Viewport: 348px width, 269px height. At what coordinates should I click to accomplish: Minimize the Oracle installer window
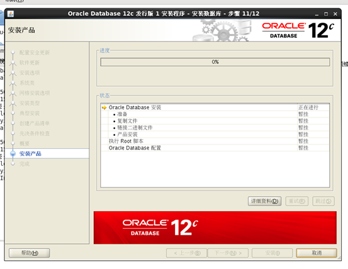(317, 14)
